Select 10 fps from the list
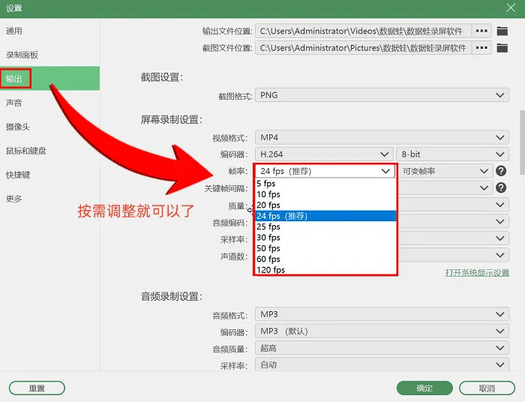 point(325,194)
